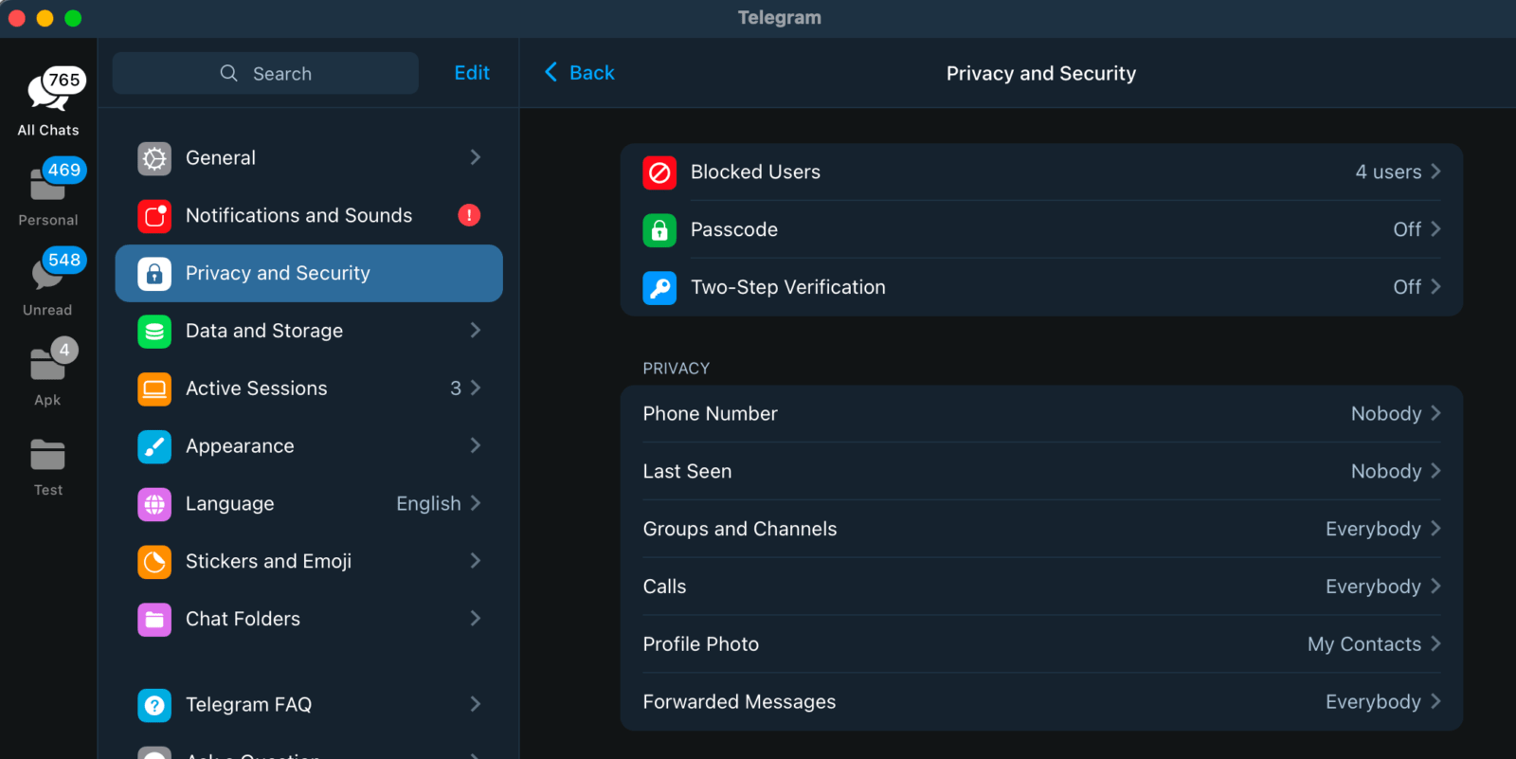1516x759 pixels.
Task: Click Off value next to Two-Step Verification
Action: point(1407,287)
